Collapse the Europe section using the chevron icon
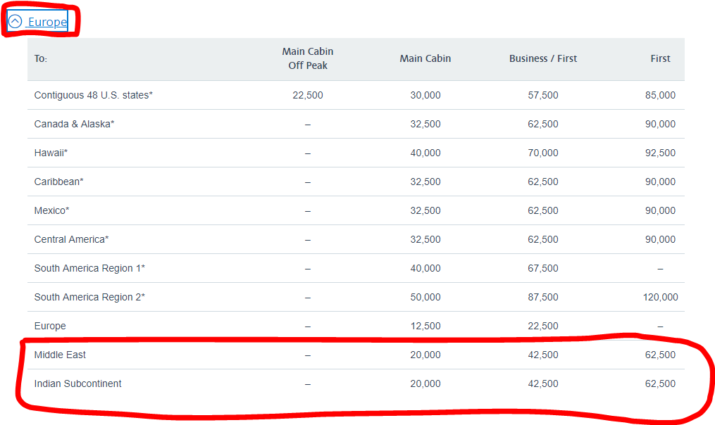 (15, 22)
